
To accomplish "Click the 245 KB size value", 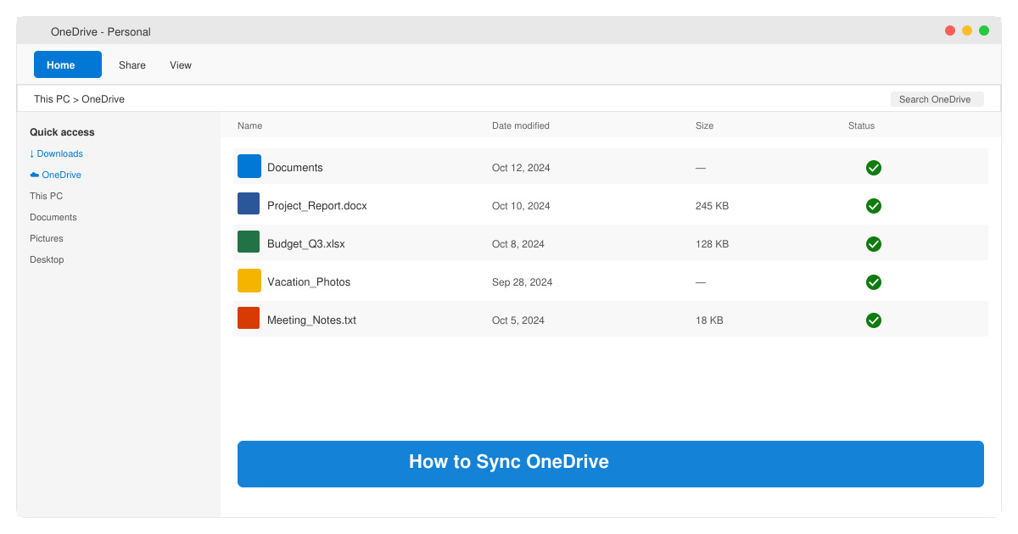I will tap(712, 206).
